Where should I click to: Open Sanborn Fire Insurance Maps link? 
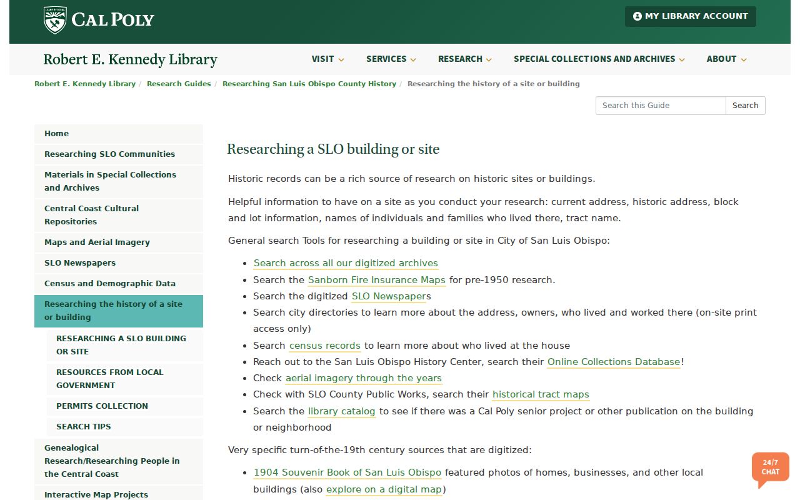point(377,280)
